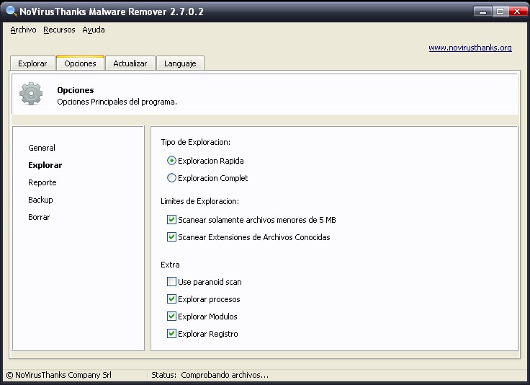Select Exploracion Rapida radio button
This screenshot has width=530, height=385.
171,160
